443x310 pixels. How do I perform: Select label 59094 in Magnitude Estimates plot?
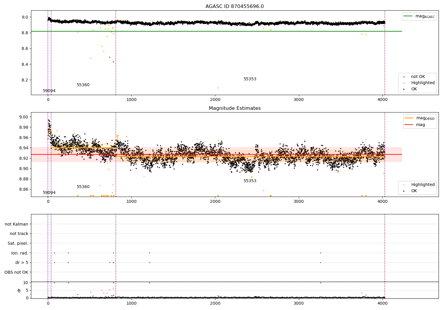[49, 193]
